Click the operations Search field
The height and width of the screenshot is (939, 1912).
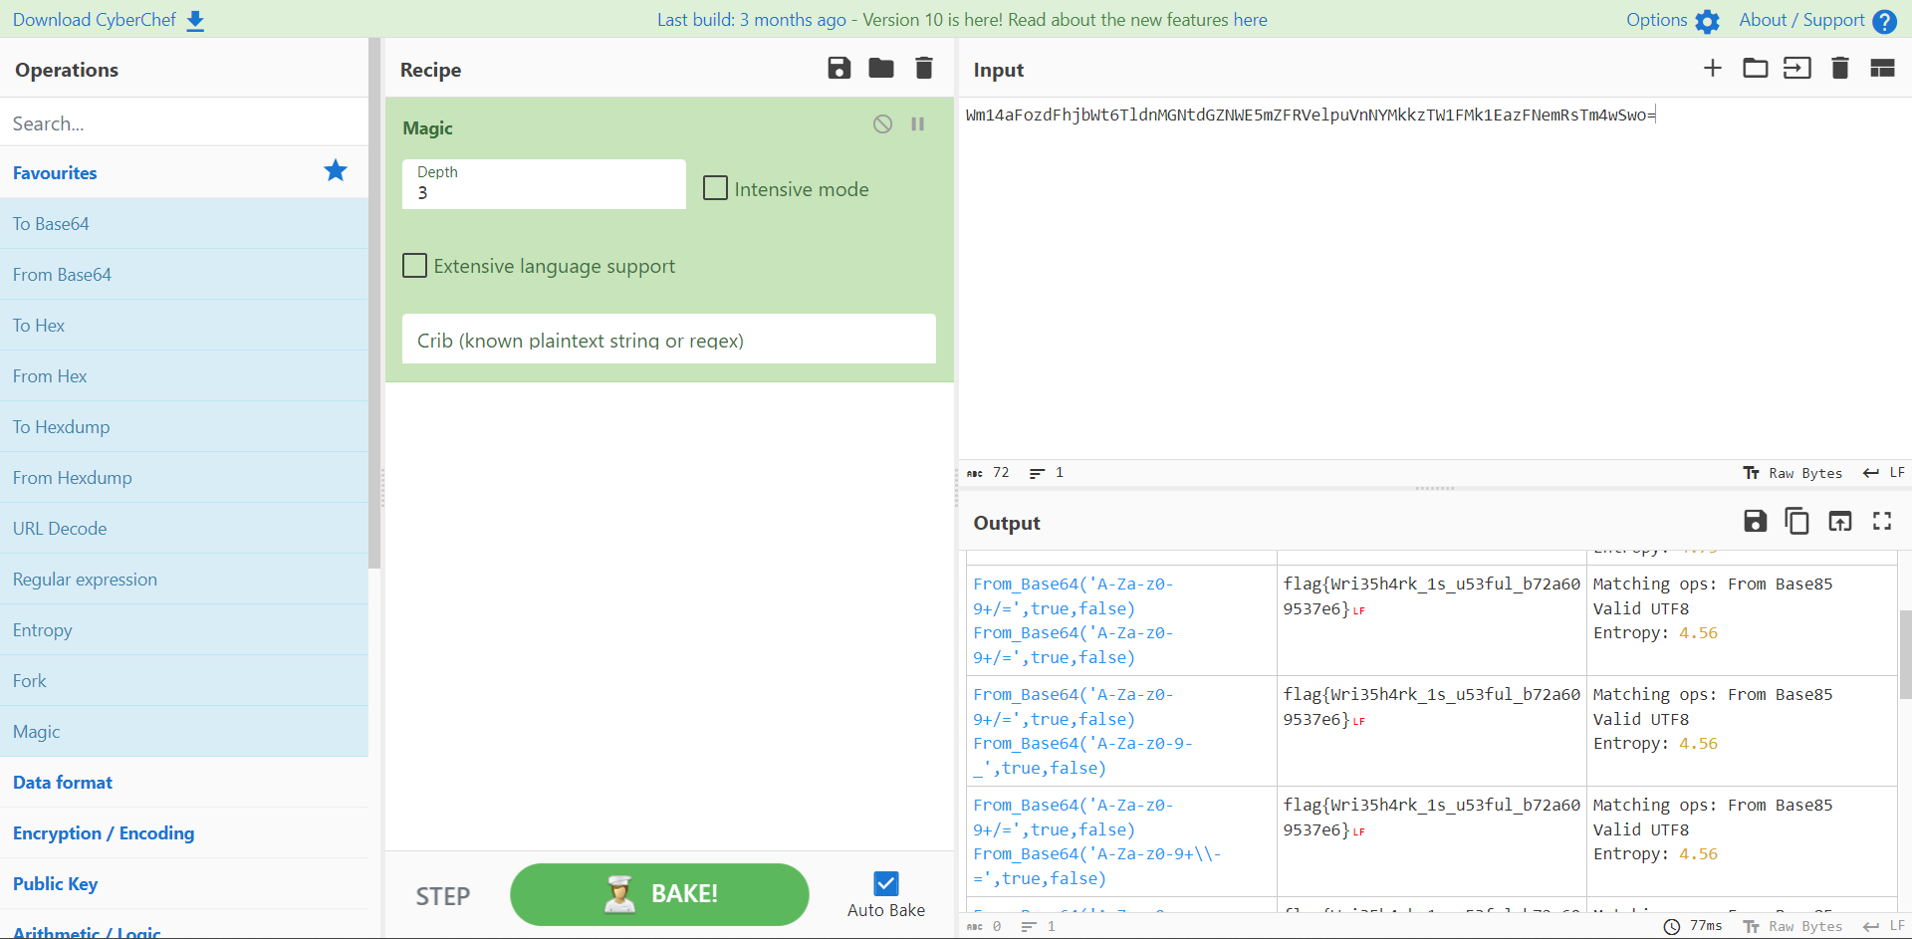(x=184, y=123)
